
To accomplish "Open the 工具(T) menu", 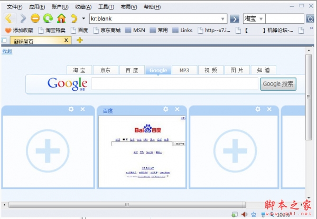I will (106, 7).
